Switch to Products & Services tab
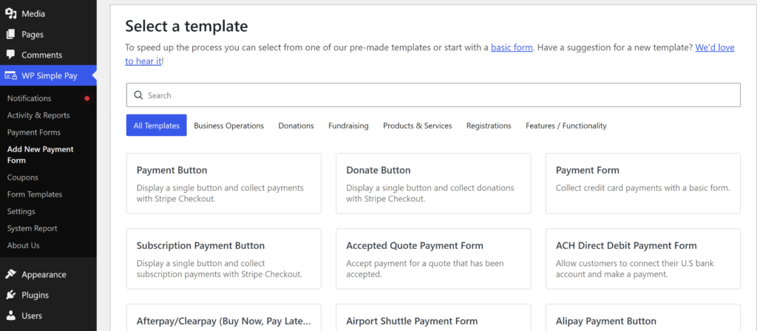Image resolution: width=757 pixels, height=331 pixels. 418,126
